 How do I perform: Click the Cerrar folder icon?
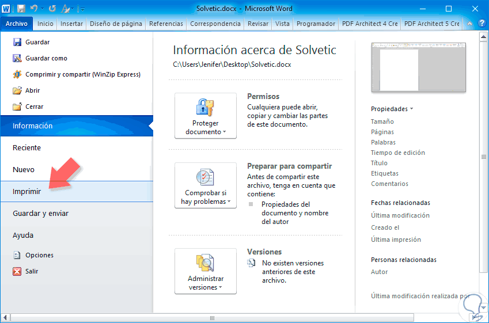pyautogui.click(x=17, y=107)
